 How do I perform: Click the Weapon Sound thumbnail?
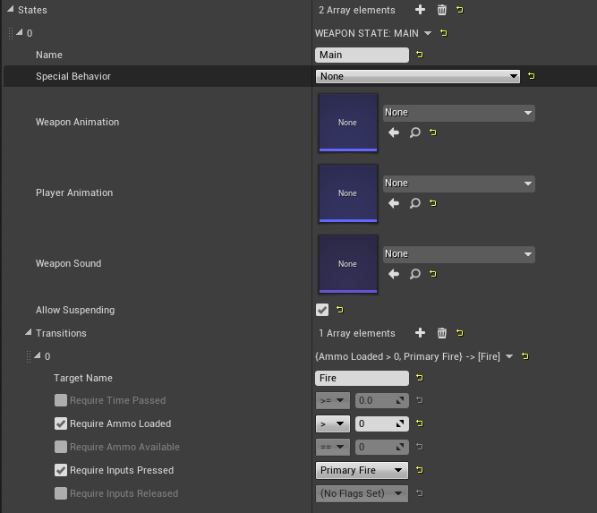(x=348, y=264)
